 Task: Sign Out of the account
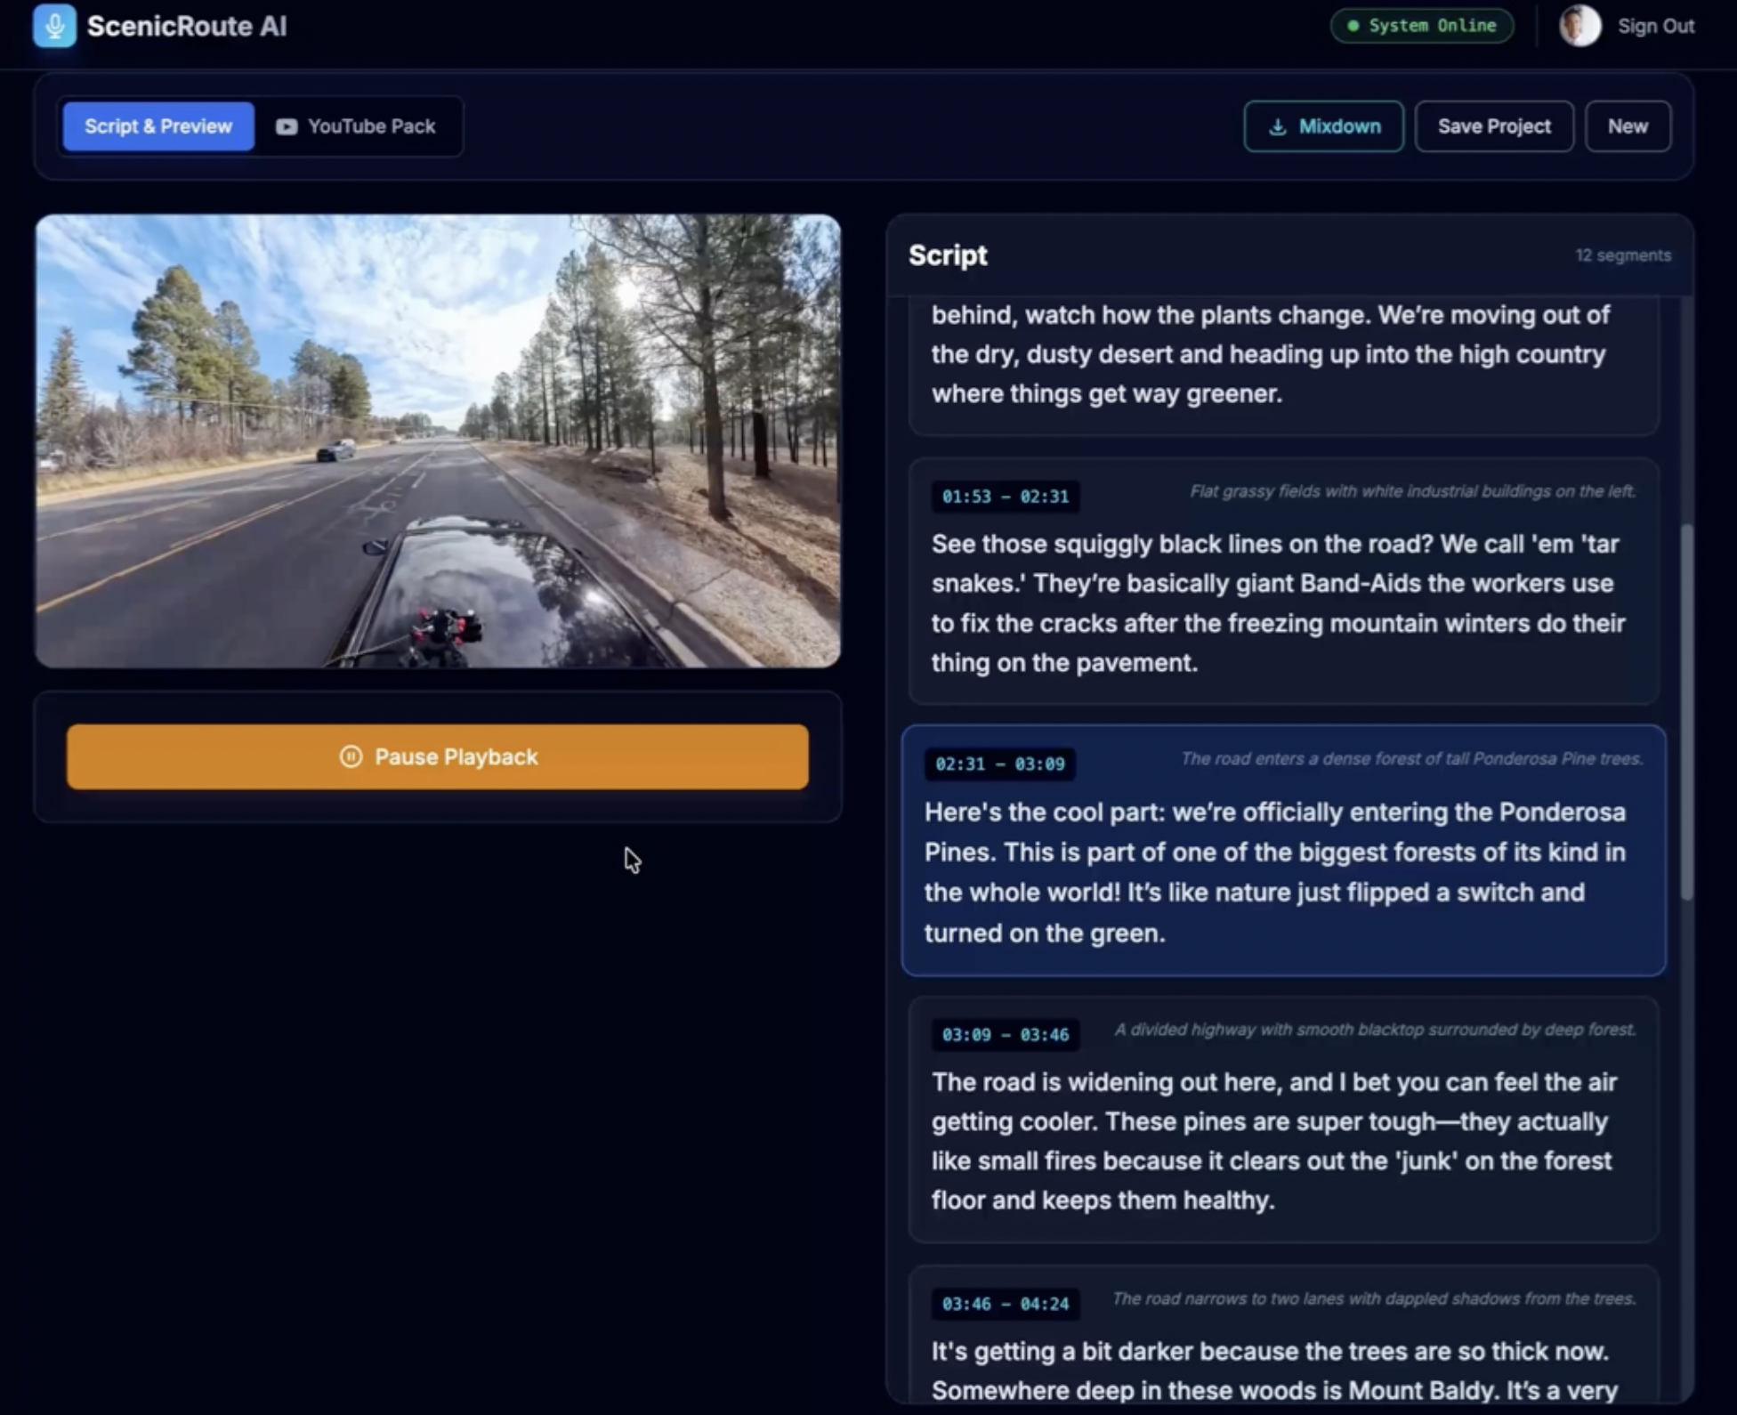tap(1655, 26)
